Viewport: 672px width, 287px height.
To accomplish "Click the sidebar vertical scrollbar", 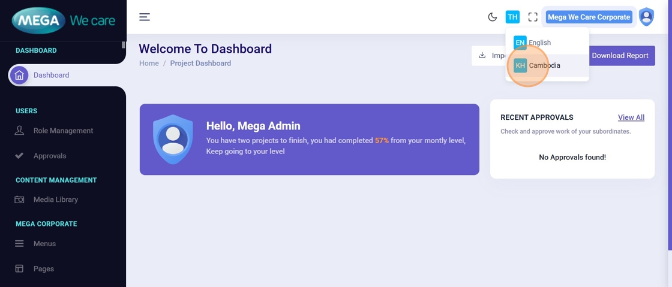I will (124, 45).
